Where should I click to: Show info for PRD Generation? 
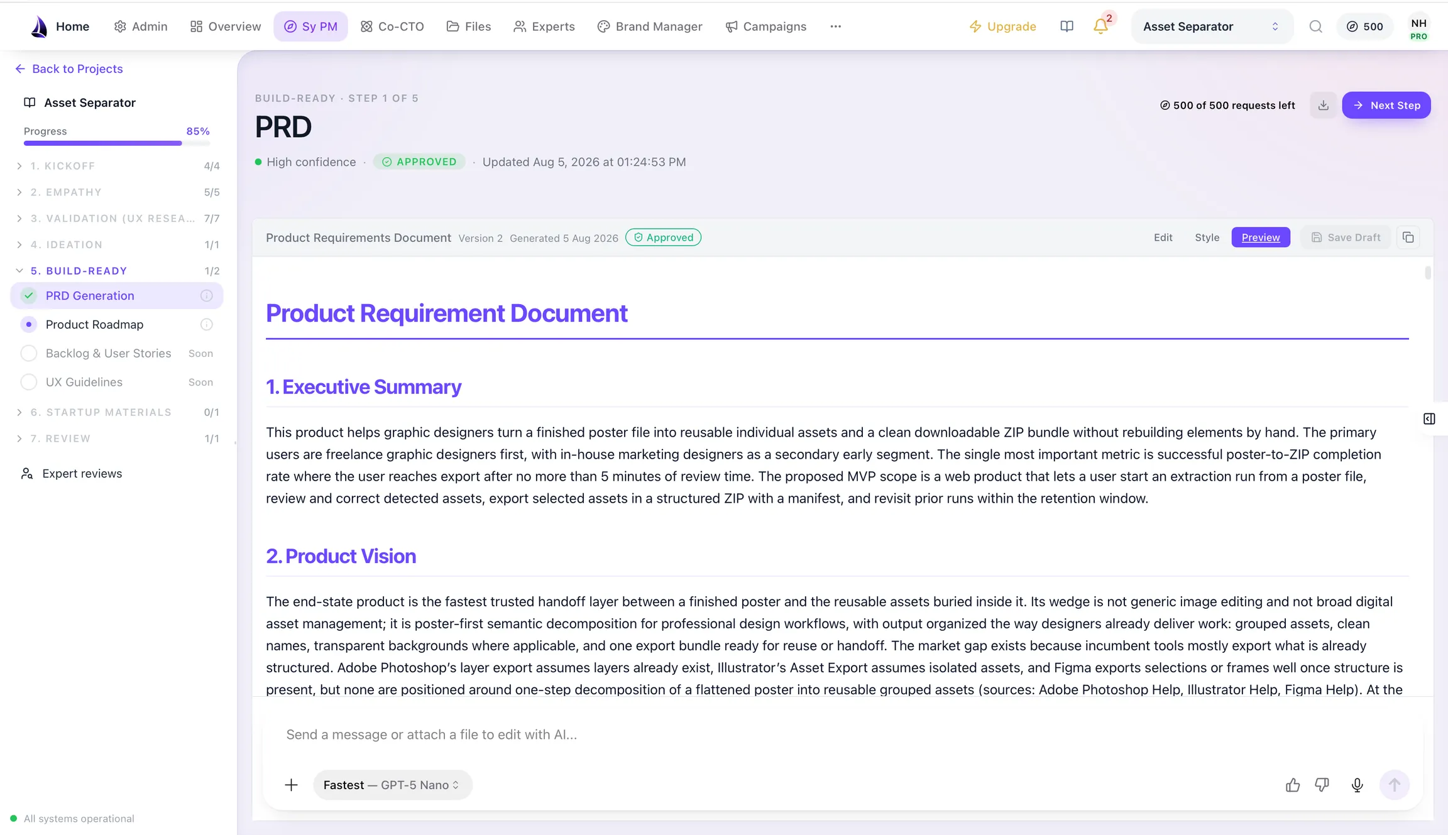(206, 295)
